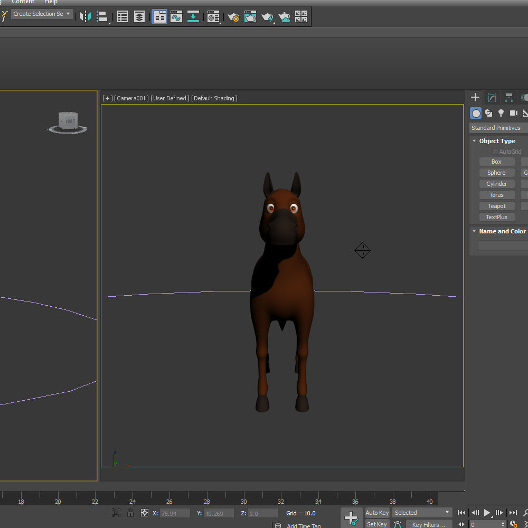
Task: Toggle the Selection Lock padlock icon
Action: 130,513
